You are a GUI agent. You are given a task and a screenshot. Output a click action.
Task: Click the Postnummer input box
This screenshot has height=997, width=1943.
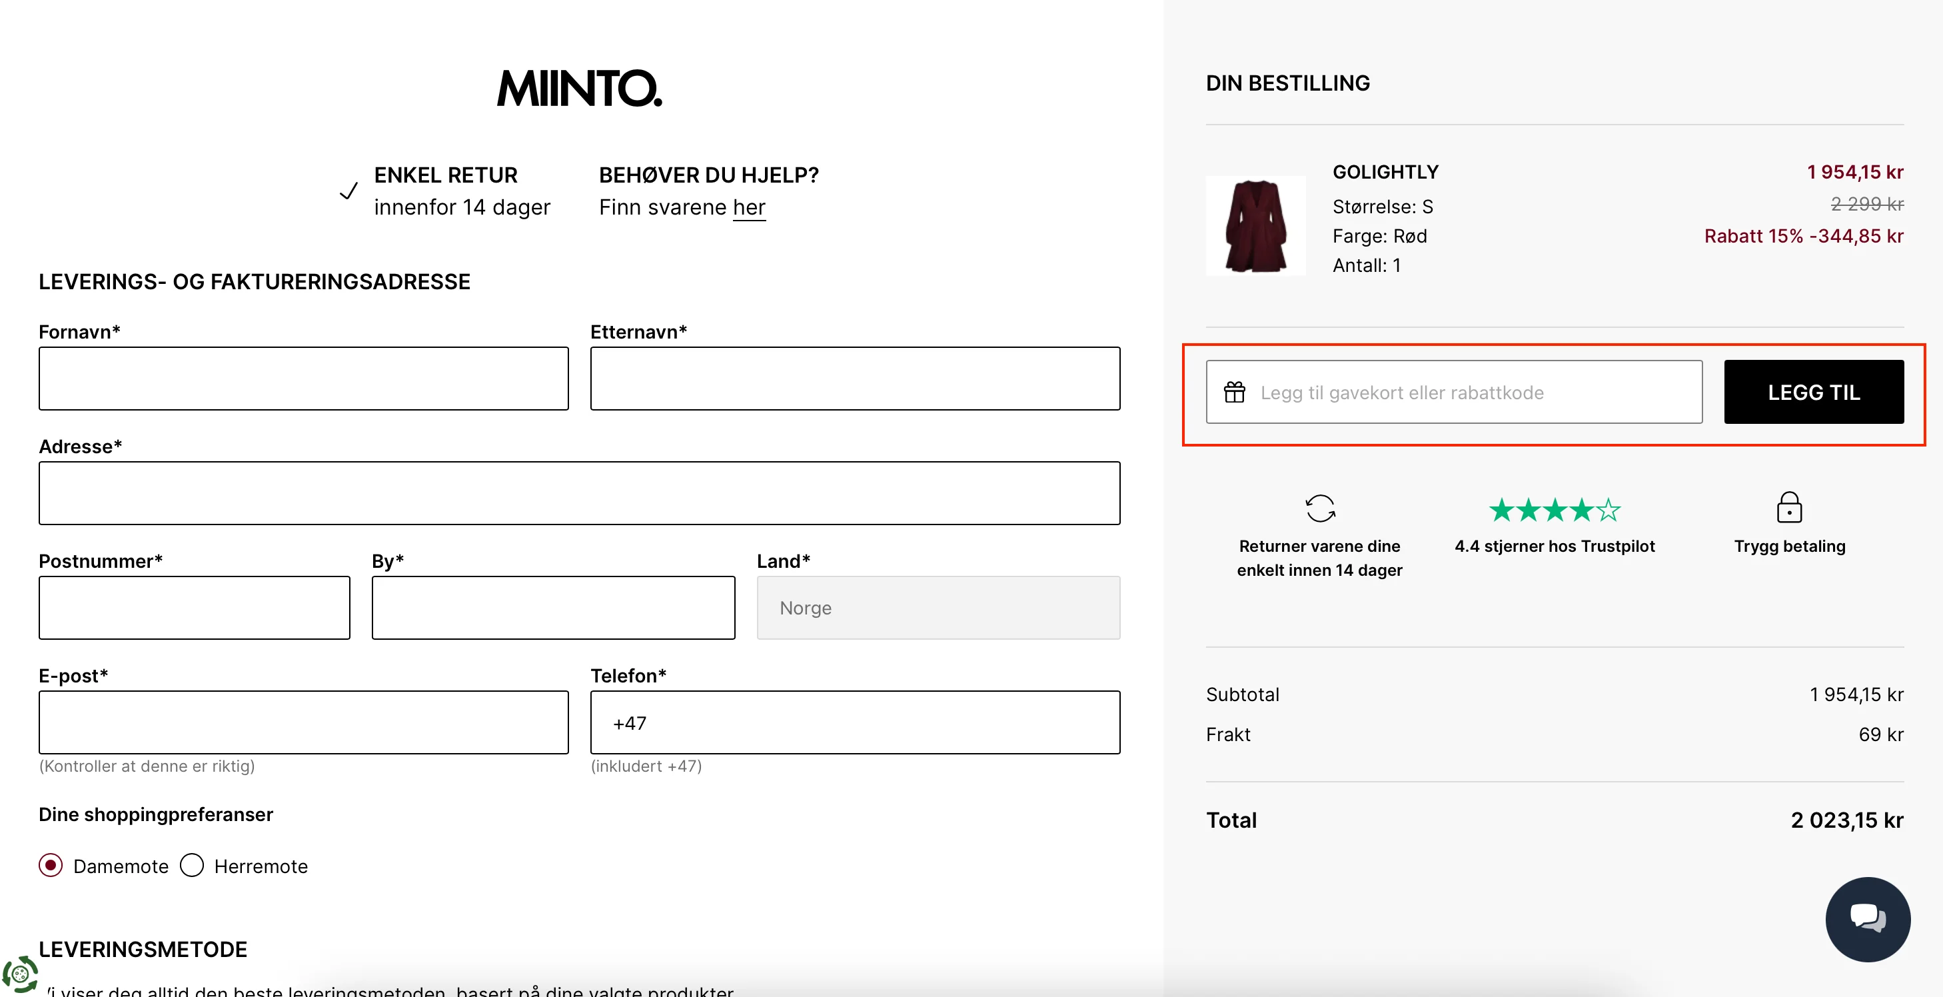(194, 608)
